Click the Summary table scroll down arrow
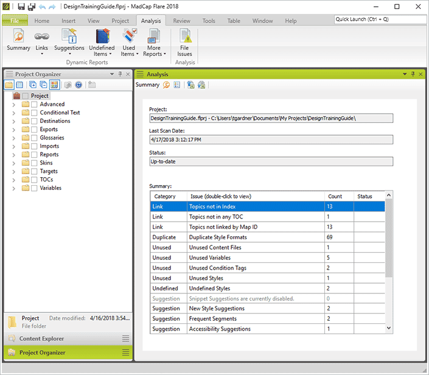This screenshot has height=375, width=429. tap(389, 328)
